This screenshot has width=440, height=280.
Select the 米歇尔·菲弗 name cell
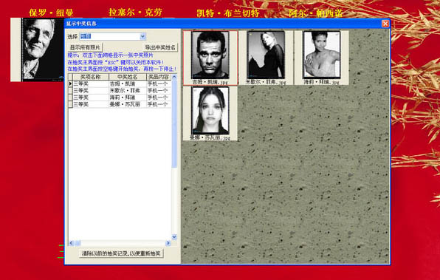128,90
